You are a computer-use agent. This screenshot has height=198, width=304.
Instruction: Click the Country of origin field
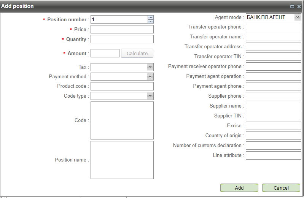[x=273, y=136]
